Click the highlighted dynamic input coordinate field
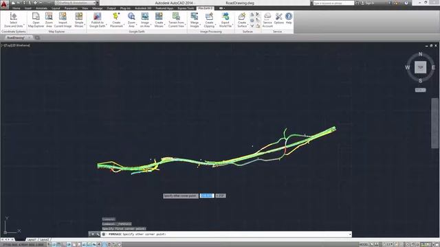The width and height of the screenshot is (440, 247). tap(207, 196)
